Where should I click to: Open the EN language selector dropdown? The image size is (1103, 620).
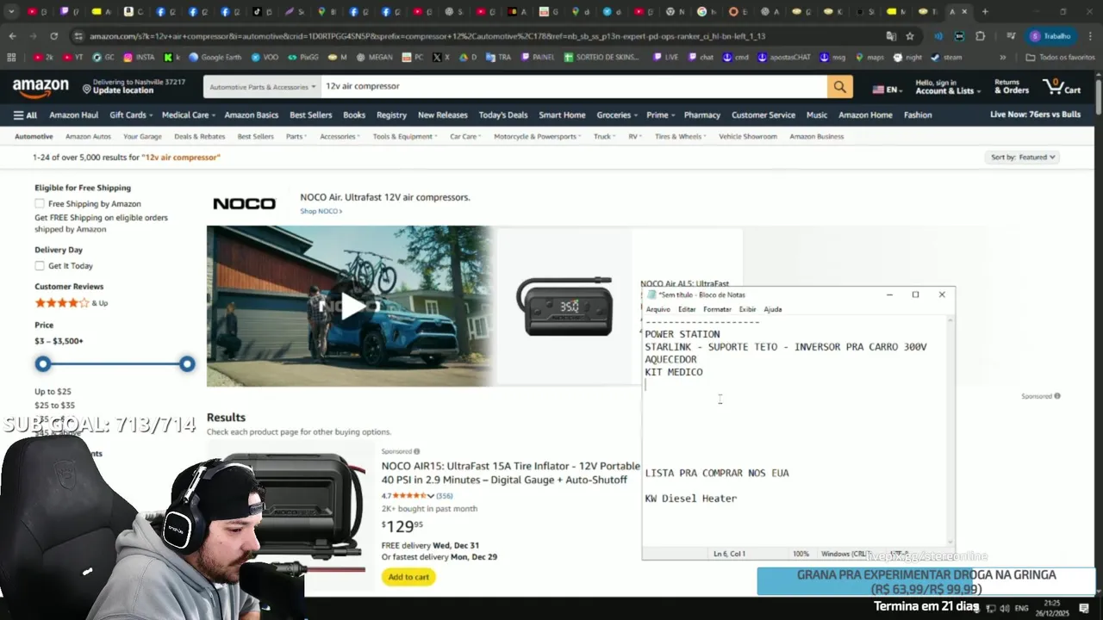tap(888, 89)
